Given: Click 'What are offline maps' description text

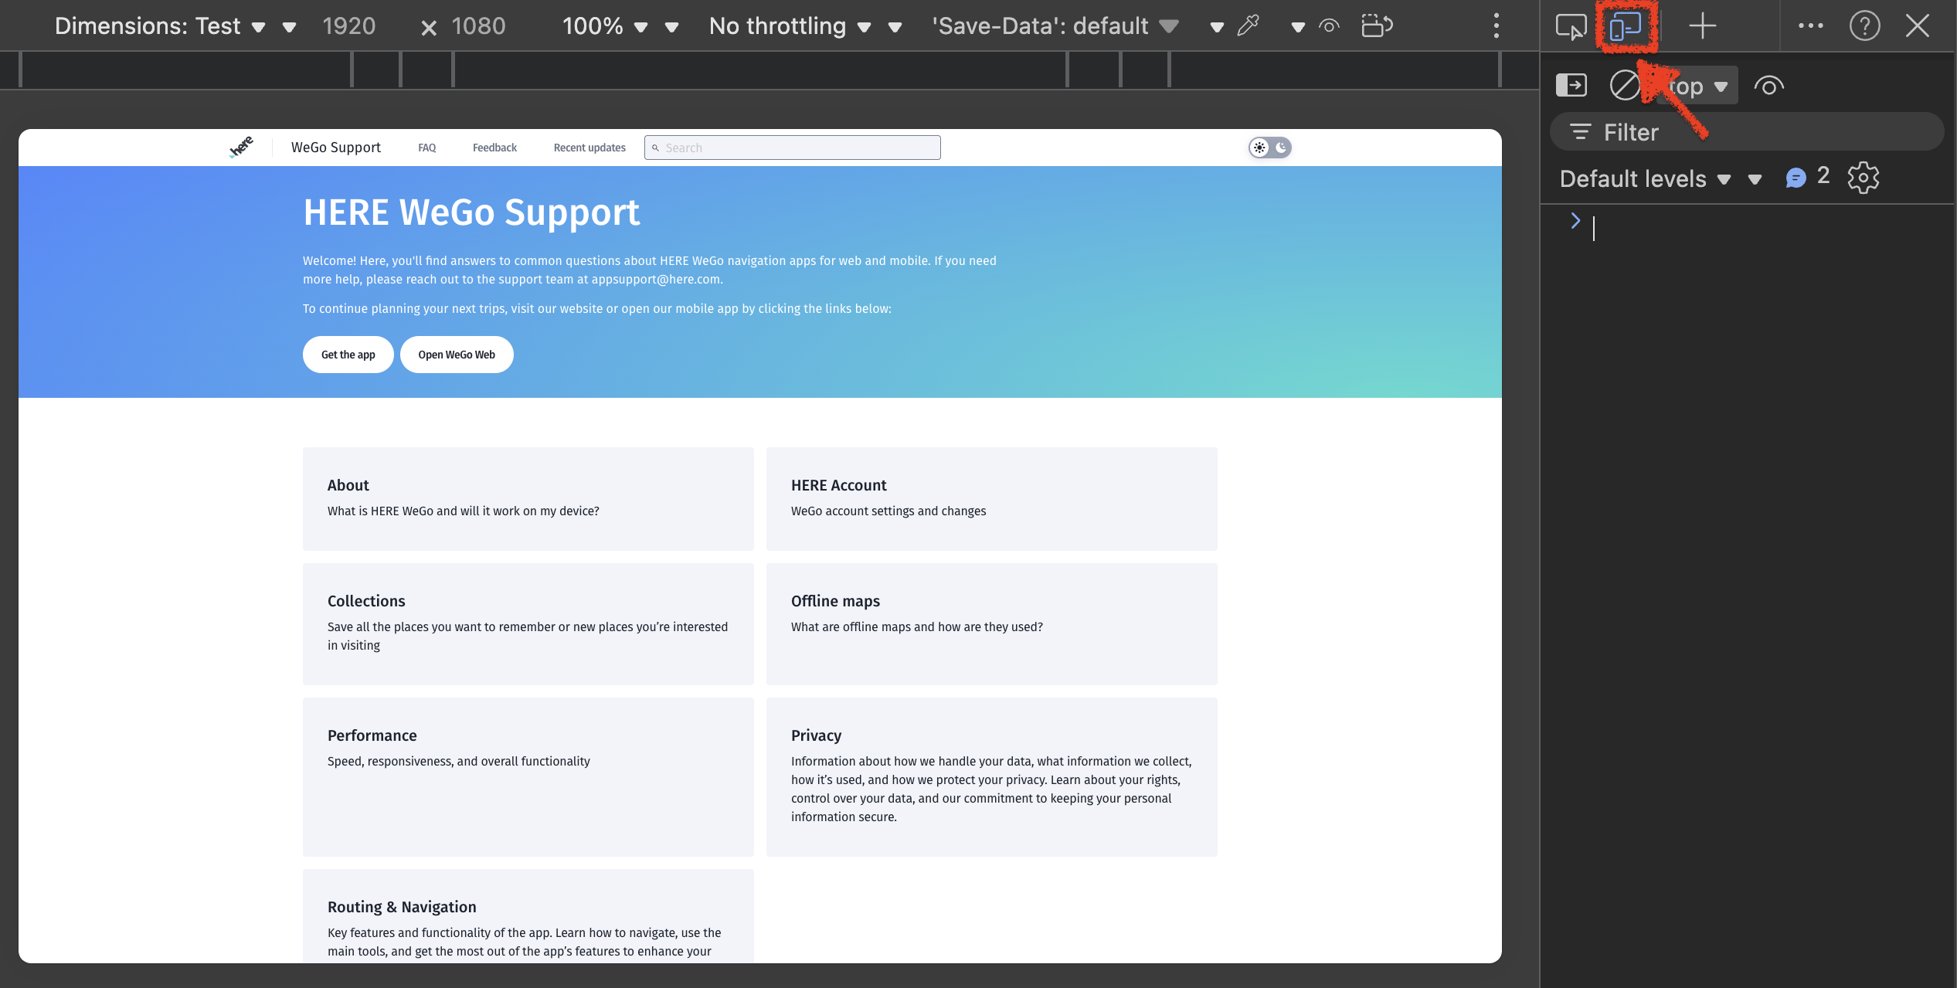Looking at the screenshot, I should (917, 626).
